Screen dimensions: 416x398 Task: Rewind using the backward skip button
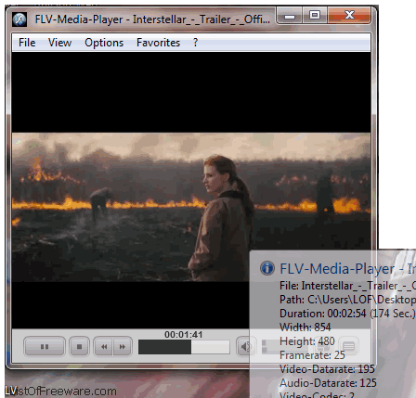point(103,346)
